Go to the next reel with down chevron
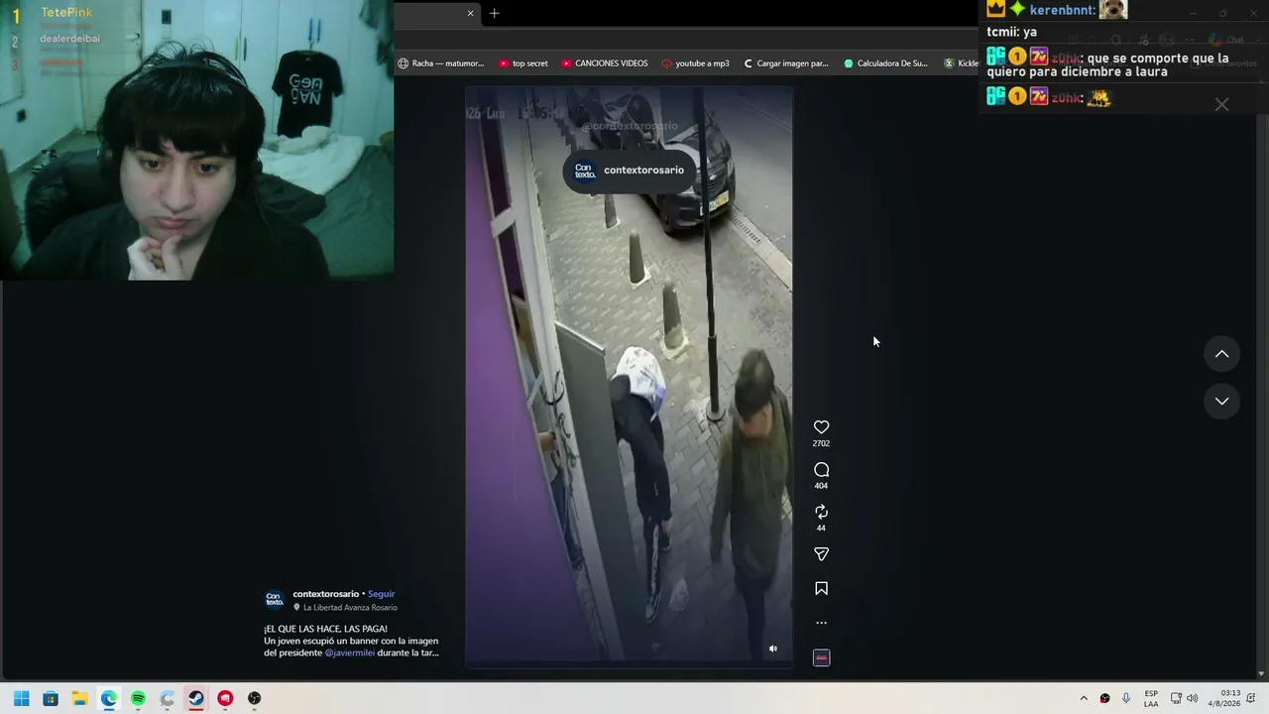The image size is (1269, 714). click(x=1221, y=402)
